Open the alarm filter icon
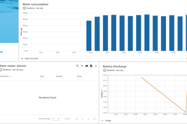 (82, 66)
